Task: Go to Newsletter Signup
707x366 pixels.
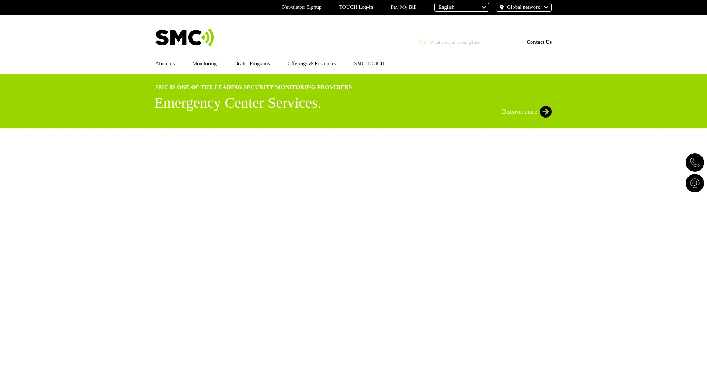Action: pyautogui.click(x=302, y=7)
